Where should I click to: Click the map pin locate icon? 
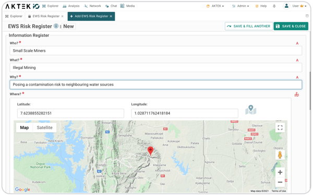coord(251,110)
